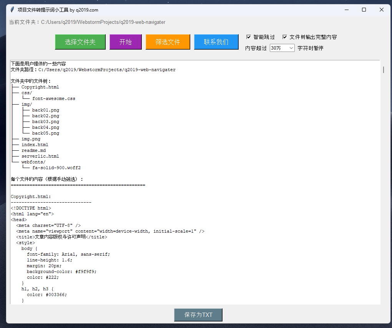Close the tool window
Screen dimensions: 392x328
(x=382, y=10)
